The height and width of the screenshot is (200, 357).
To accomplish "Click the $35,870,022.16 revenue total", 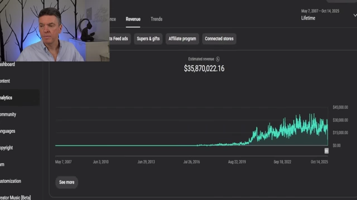I will (x=204, y=69).
